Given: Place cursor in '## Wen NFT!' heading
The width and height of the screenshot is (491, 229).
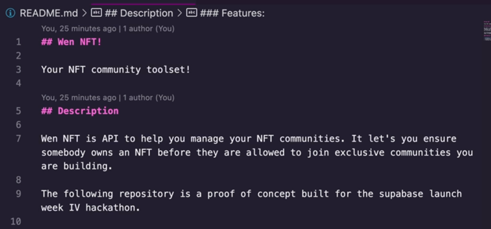Looking at the screenshot, I should coord(72,42).
